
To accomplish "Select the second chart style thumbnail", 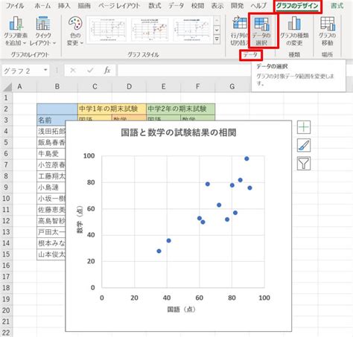I will (x=150, y=30).
